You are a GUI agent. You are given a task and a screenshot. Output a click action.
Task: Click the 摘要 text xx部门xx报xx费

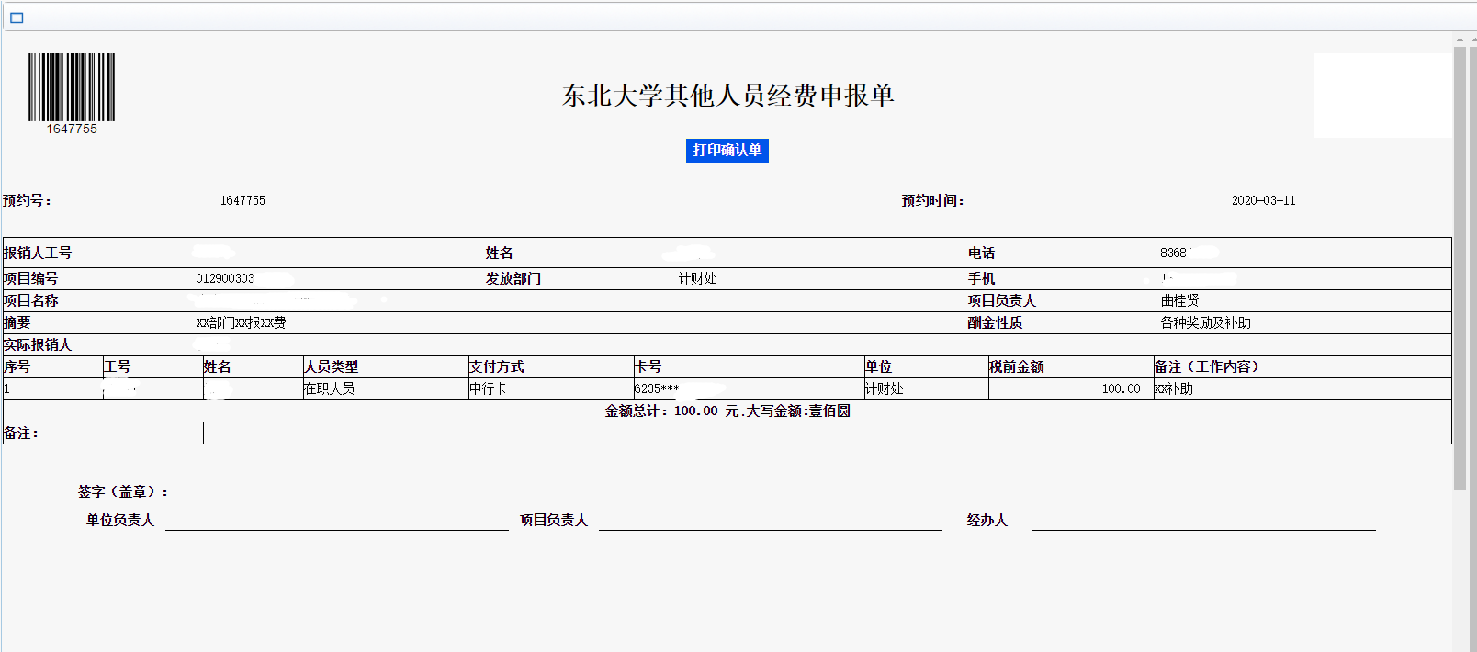(x=241, y=322)
